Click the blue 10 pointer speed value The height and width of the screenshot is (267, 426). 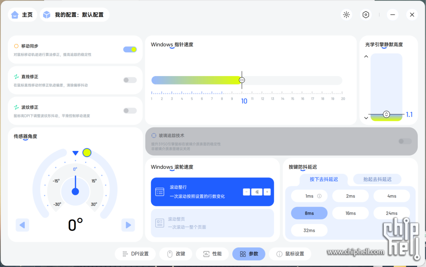244,101
